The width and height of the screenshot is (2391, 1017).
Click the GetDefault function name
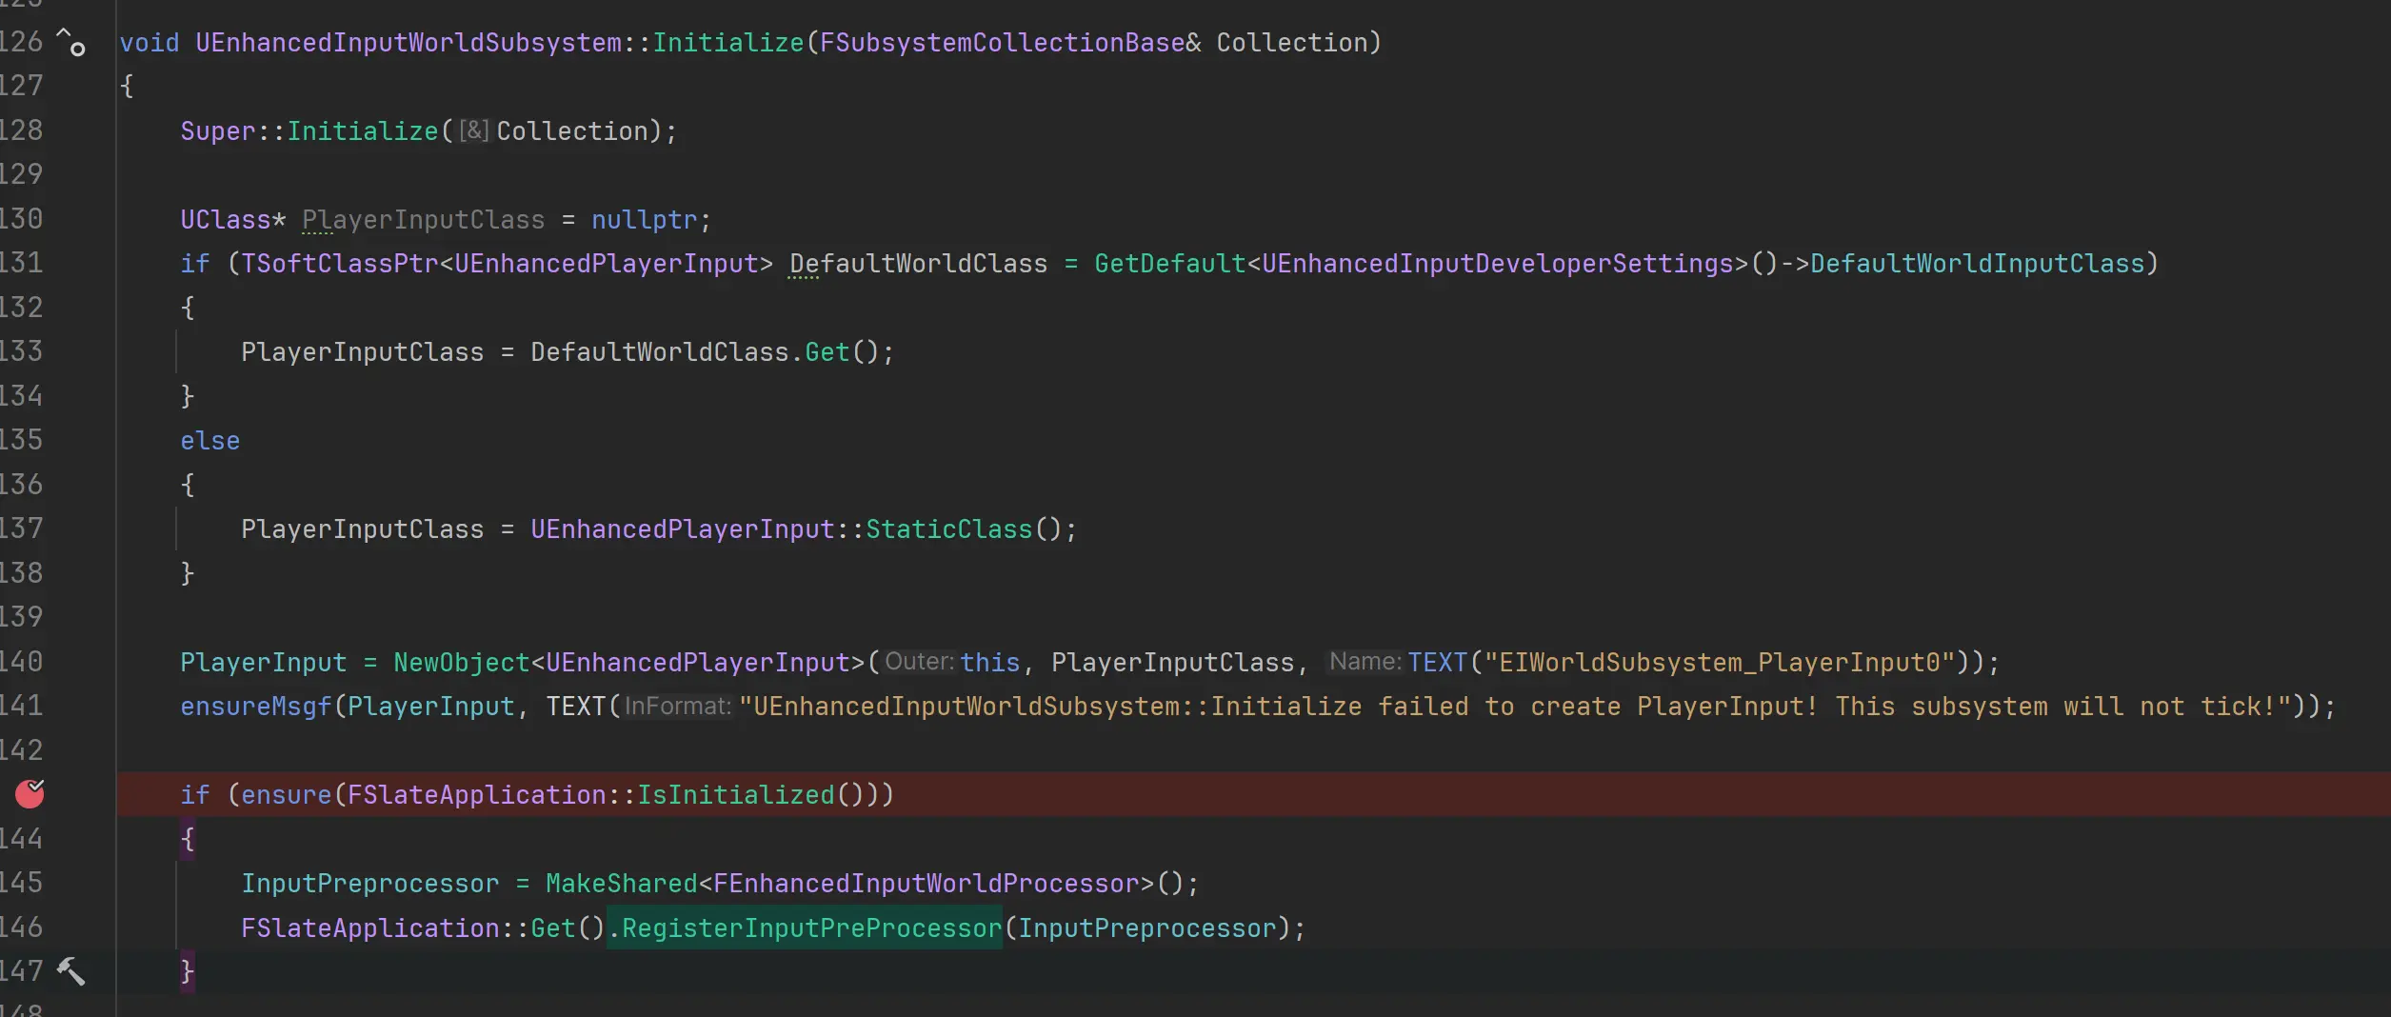point(1169,264)
